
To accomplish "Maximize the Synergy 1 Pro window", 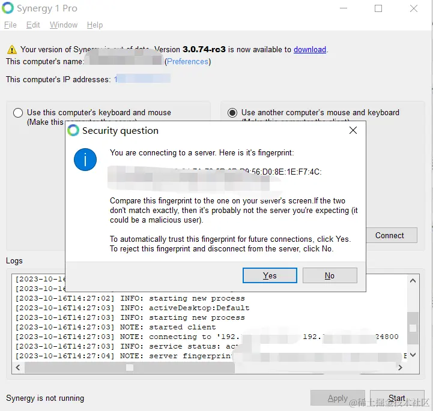I will point(378,8).
